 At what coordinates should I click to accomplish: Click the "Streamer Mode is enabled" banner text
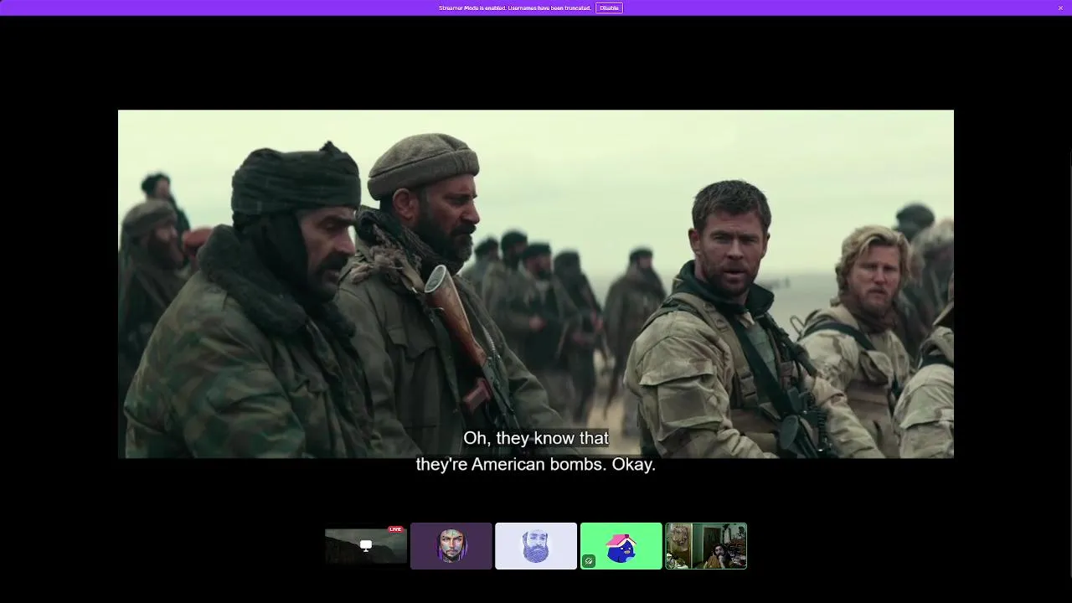point(515,8)
